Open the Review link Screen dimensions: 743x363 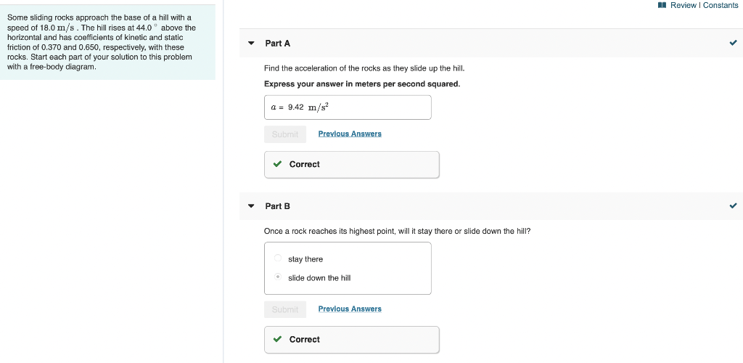tap(683, 5)
